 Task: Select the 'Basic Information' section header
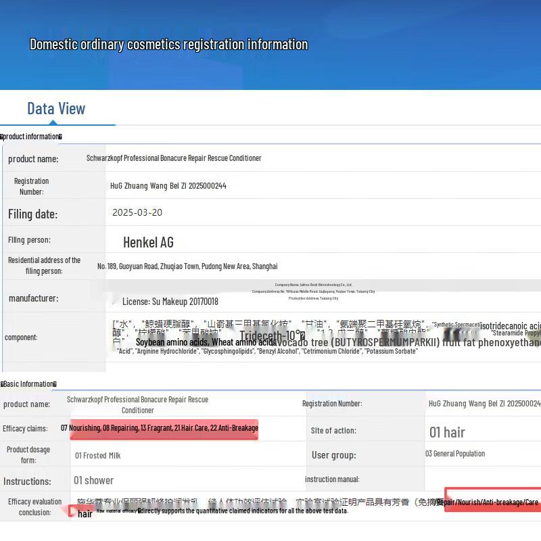tap(28, 384)
